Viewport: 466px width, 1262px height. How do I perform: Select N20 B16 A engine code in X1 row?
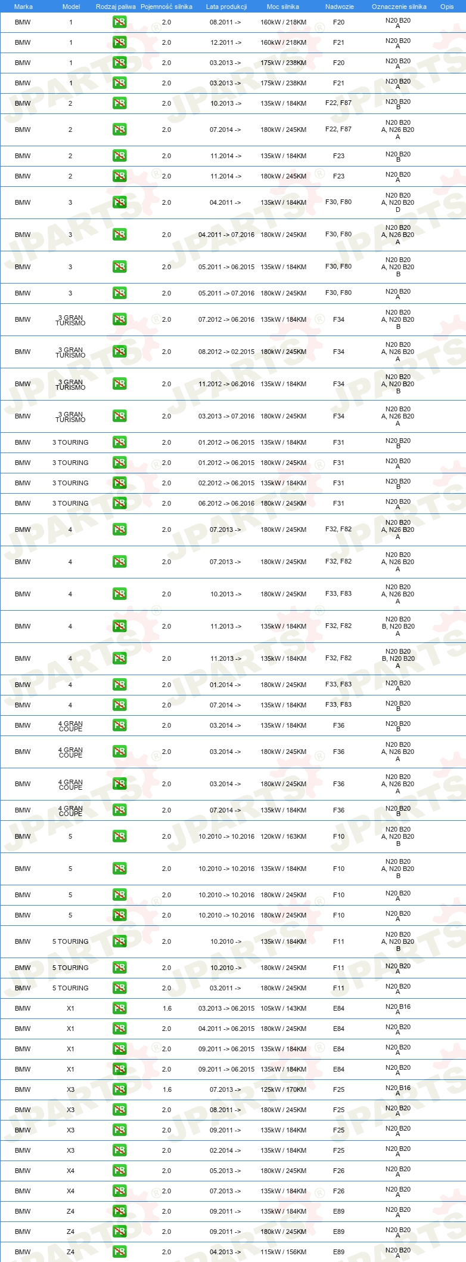coord(398,1009)
